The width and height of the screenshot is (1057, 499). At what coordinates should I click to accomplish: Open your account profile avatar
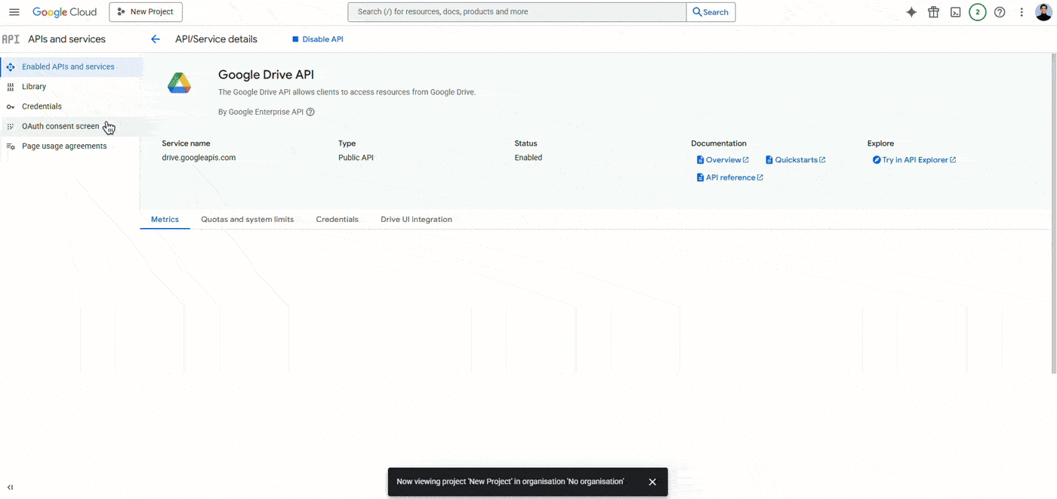pyautogui.click(x=1042, y=11)
